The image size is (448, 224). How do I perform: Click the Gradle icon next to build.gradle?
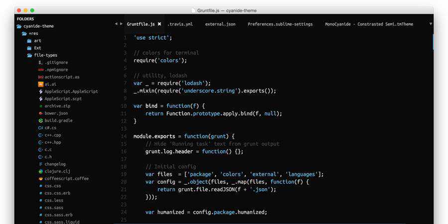click(40, 120)
